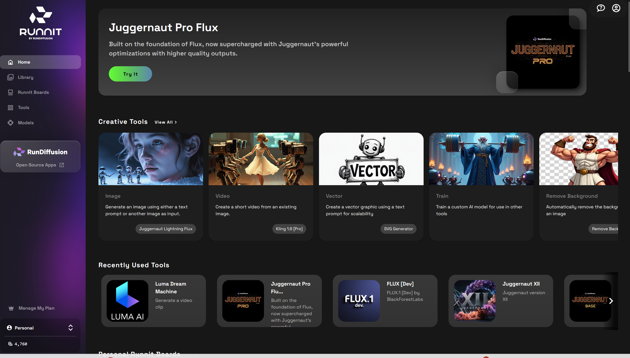Open Manage My Plan

(37, 308)
